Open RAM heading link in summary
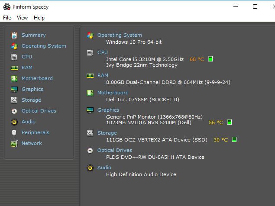Viewport: 275px width, 206px height. (103, 75)
